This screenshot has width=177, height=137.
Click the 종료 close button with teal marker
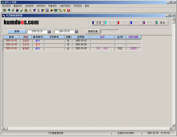point(162,23)
